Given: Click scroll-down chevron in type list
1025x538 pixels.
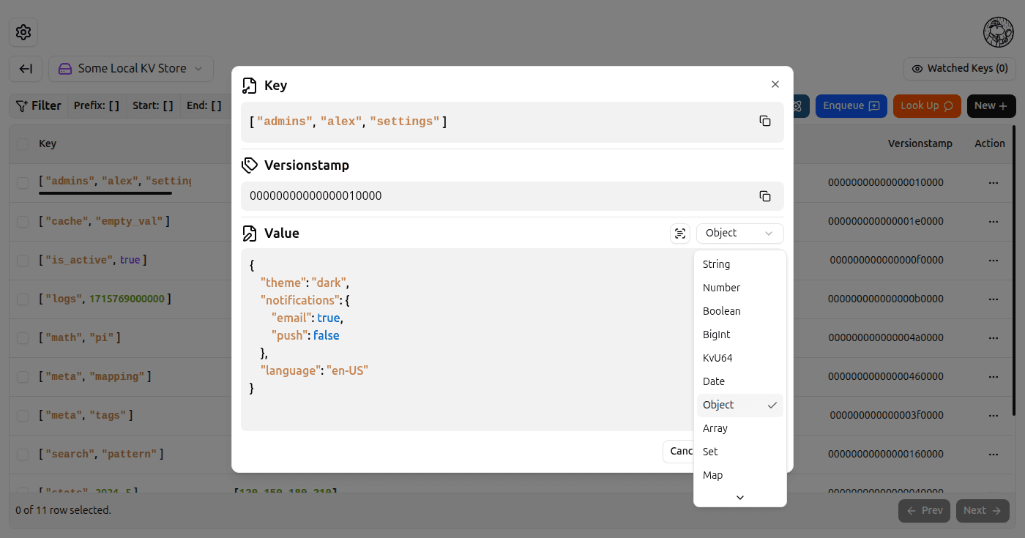Looking at the screenshot, I should (x=739, y=497).
